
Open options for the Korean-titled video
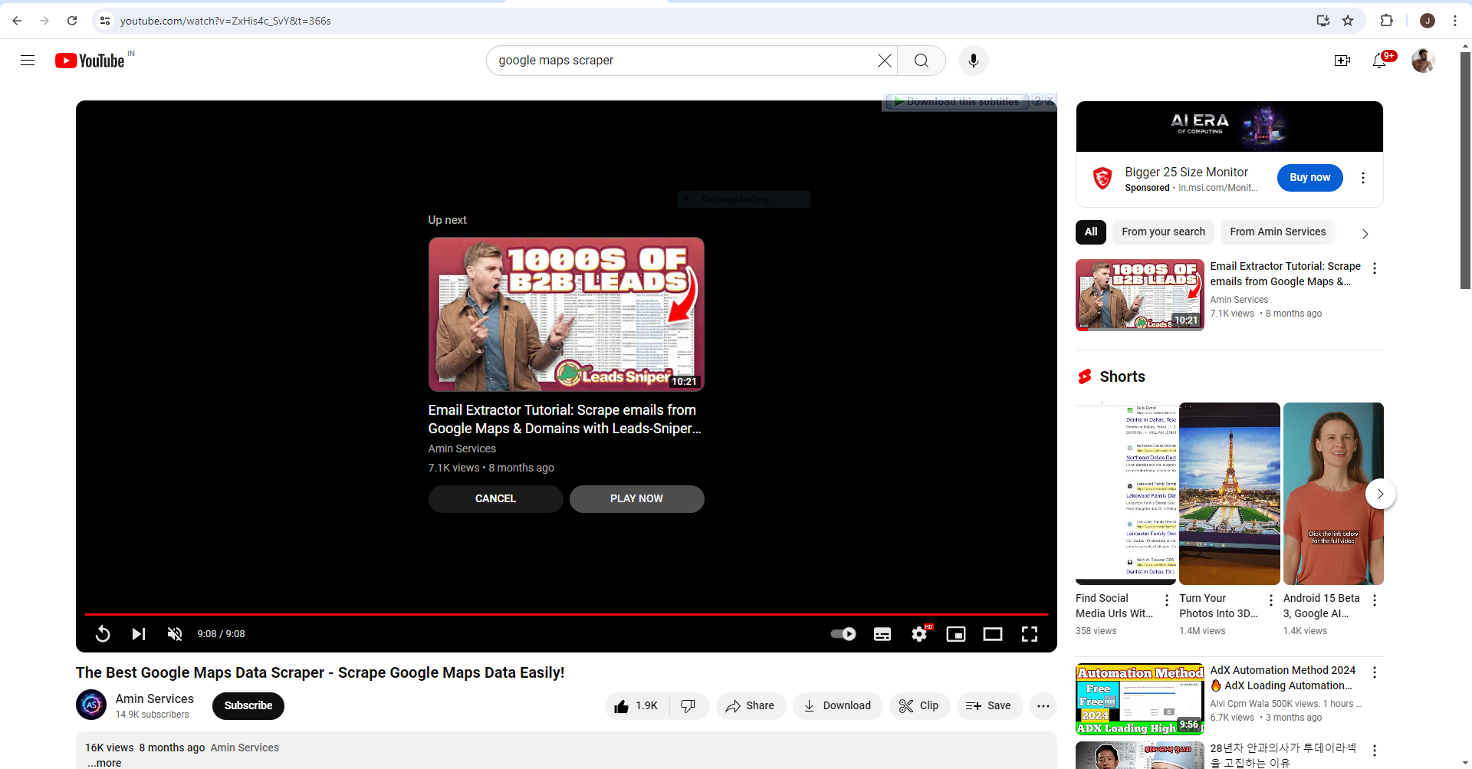(x=1375, y=751)
